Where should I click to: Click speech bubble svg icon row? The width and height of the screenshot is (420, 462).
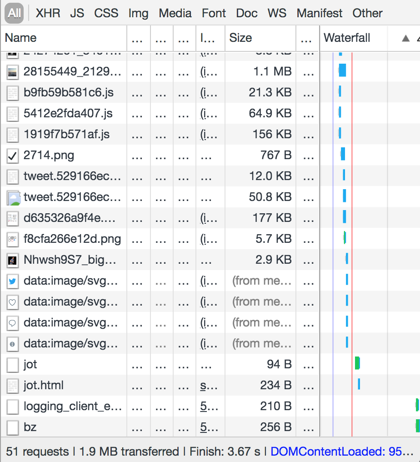click(x=12, y=323)
